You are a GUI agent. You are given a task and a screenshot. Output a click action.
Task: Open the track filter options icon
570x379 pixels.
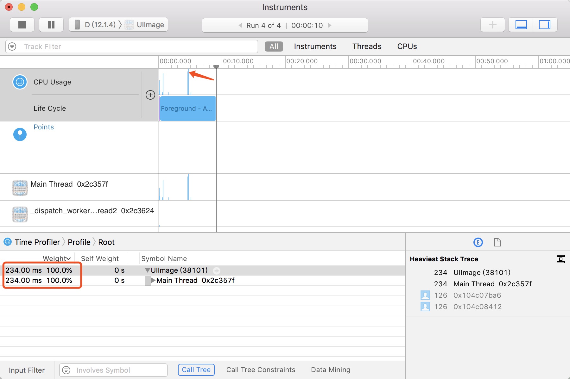pyautogui.click(x=12, y=47)
